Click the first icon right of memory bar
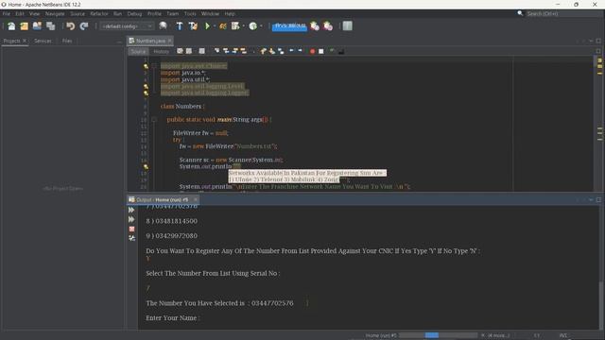Viewport: 605px width, 340px height. pos(315,25)
